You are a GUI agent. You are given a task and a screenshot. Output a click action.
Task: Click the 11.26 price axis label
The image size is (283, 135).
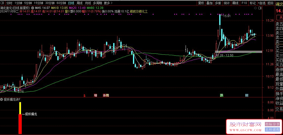(270, 64)
